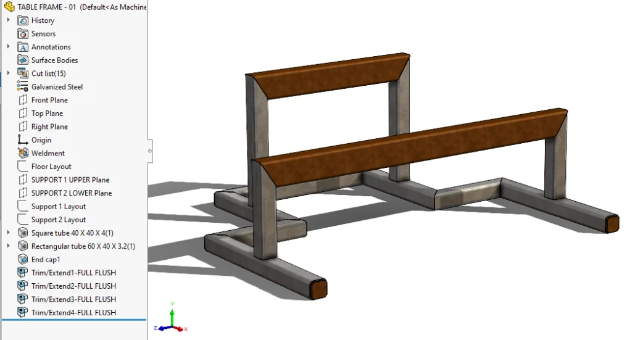Collapse the feature tree panel handle
Viewport: 632px width, 340px height.
click(150, 151)
